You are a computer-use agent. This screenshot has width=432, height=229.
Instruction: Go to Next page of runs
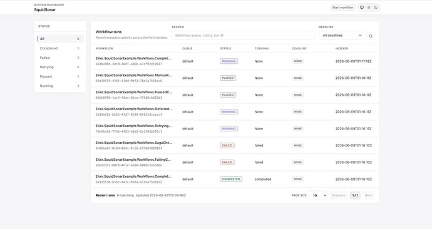(x=368, y=195)
